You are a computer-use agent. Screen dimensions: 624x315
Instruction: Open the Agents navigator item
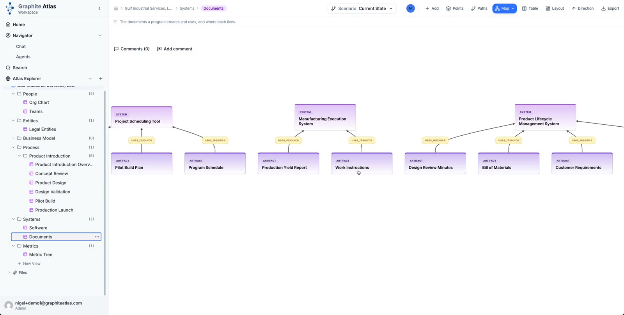click(23, 57)
